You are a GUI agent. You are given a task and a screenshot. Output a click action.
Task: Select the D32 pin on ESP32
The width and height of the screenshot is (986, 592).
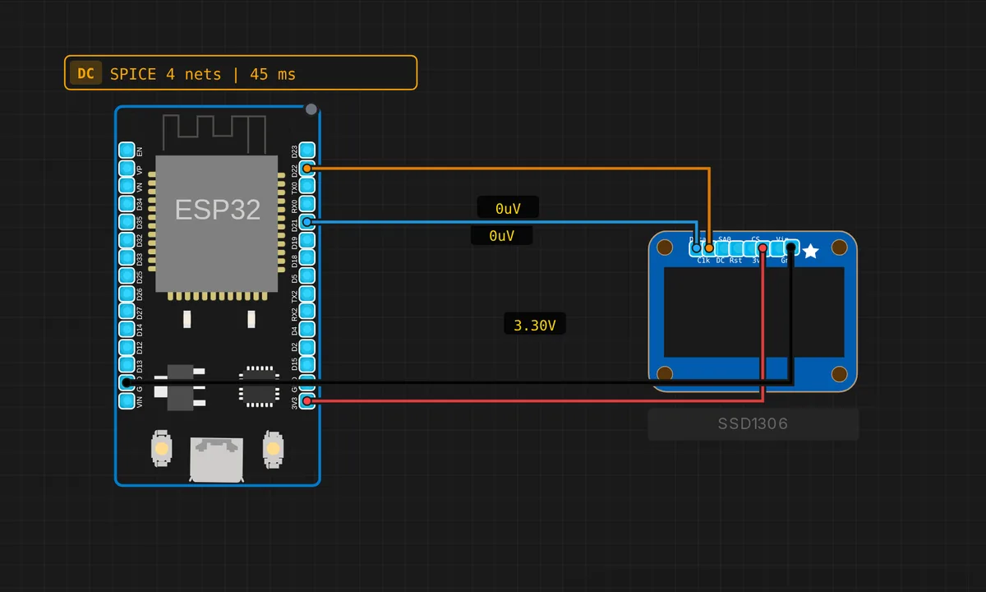pos(127,240)
